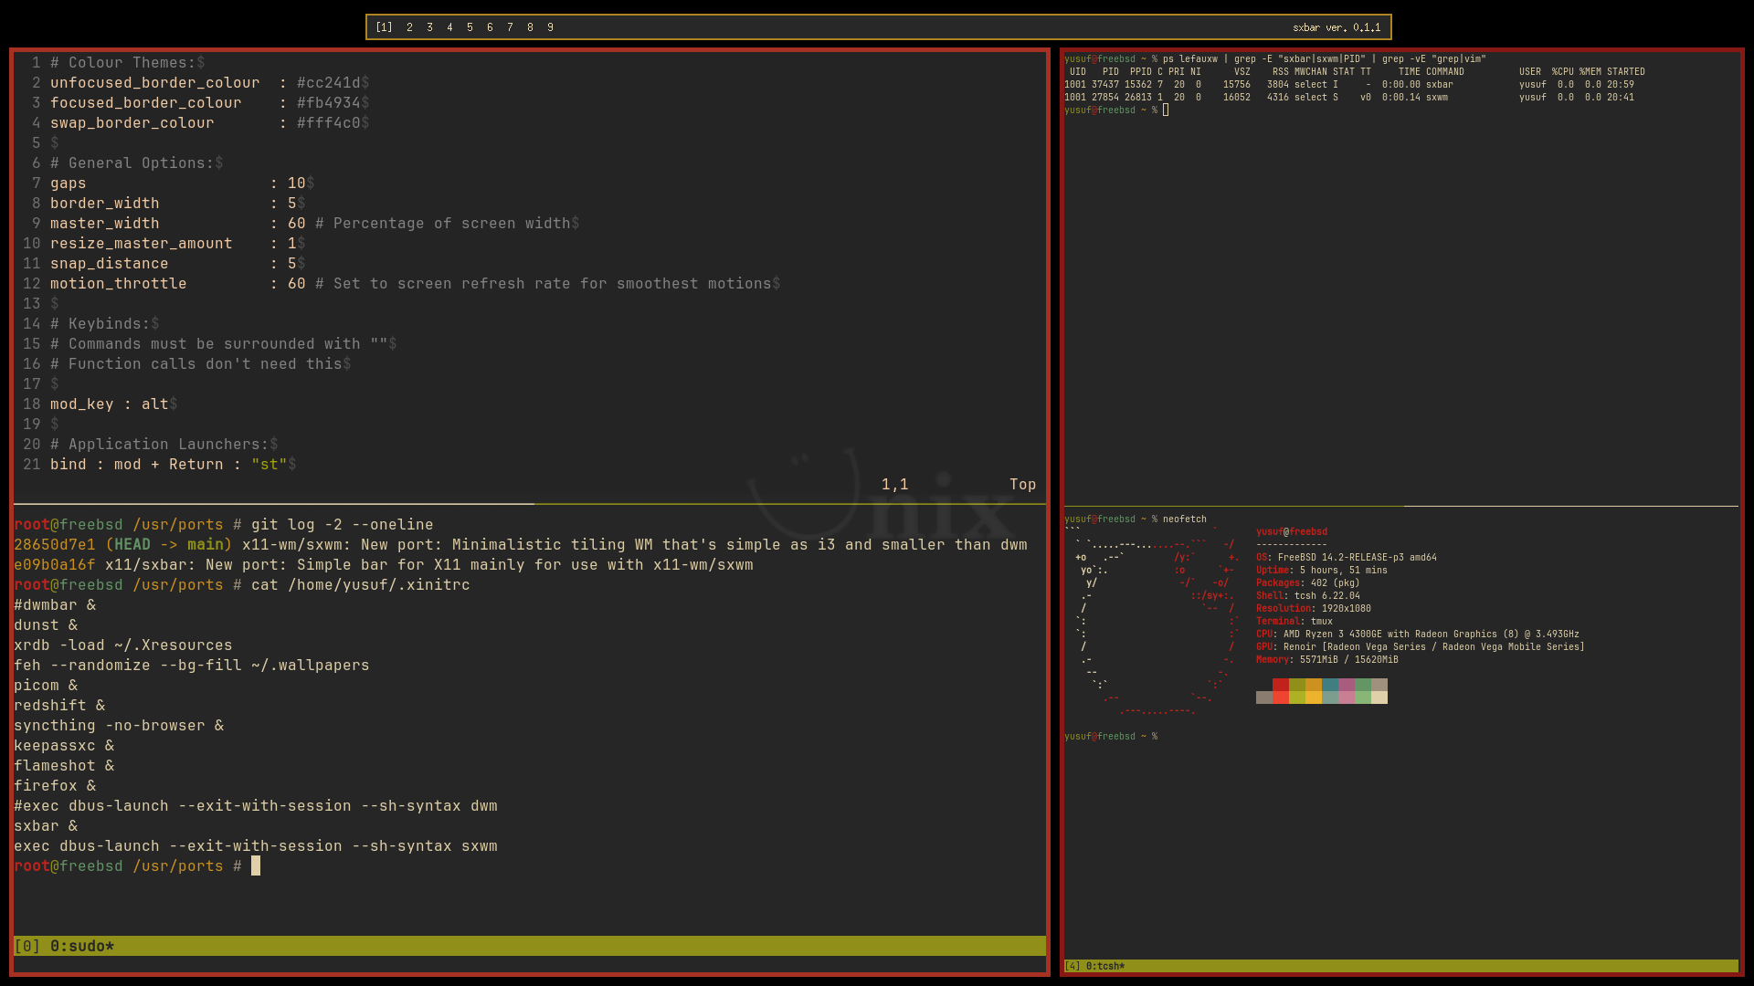Switch to workspace 5 in sxbar
Viewport: 1754px width, 986px height.
click(470, 27)
